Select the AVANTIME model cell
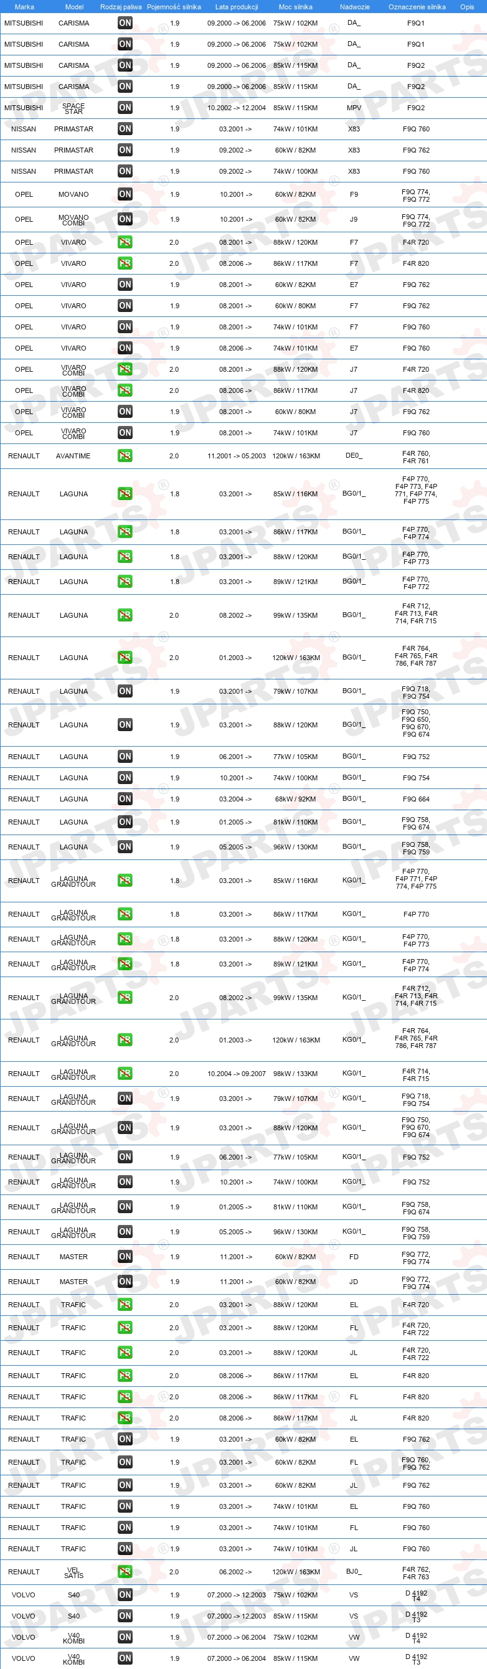Viewport: 487px width, 1669px height. (73, 455)
